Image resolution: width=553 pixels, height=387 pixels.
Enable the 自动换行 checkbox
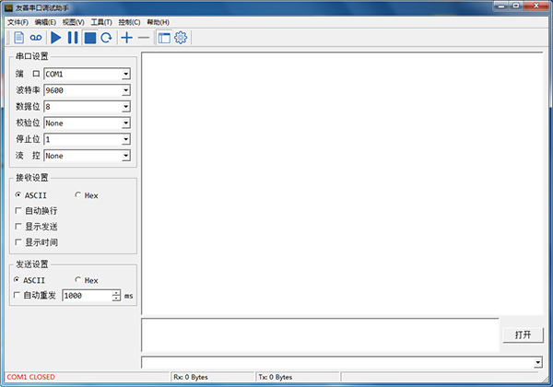coord(19,211)
